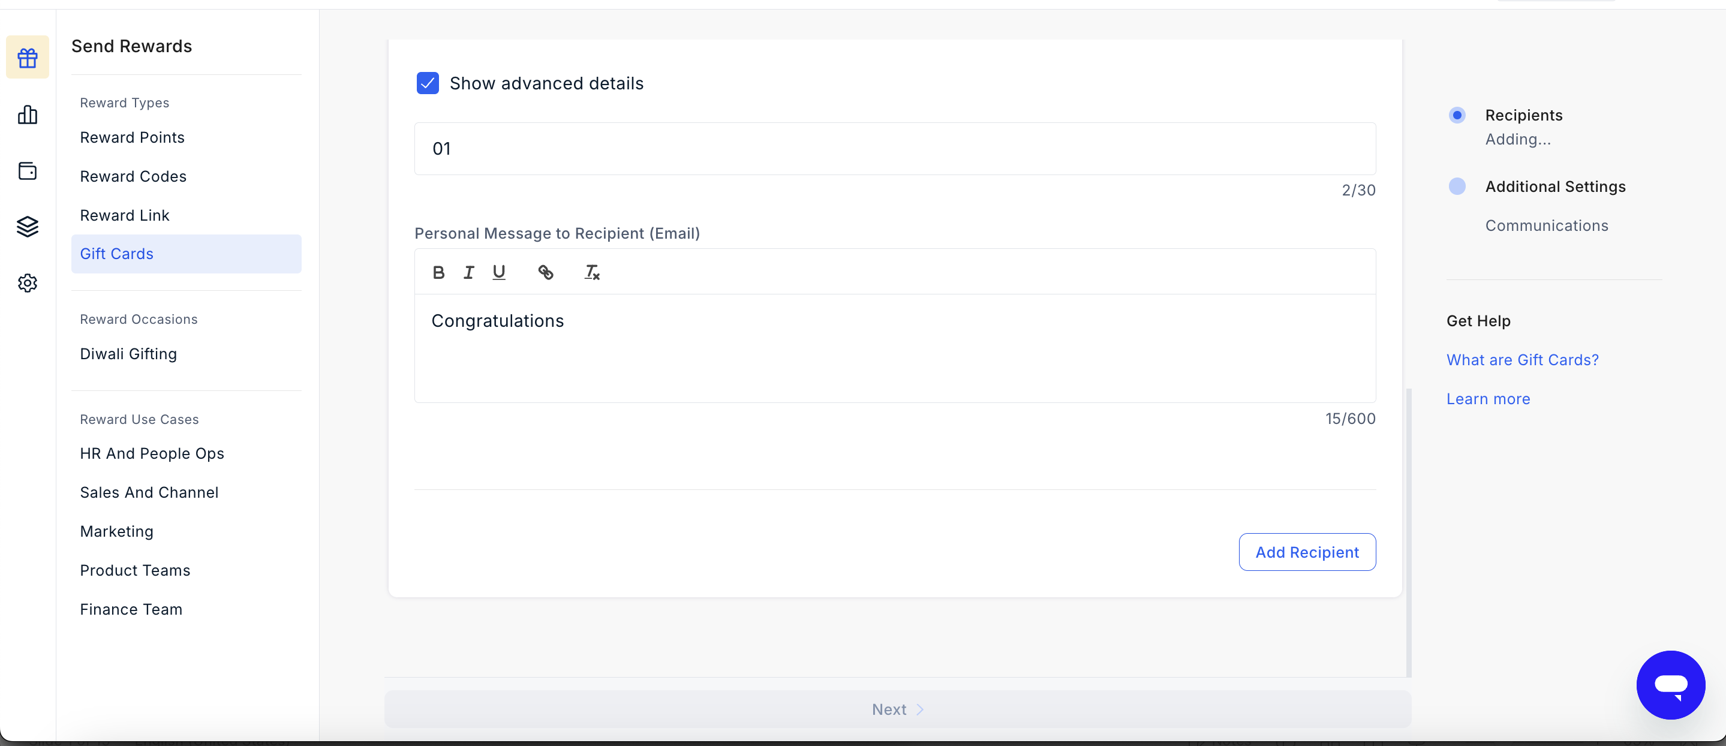Click the Additional Settings step label
1726x746 pixels.
tap(1555, 186)
